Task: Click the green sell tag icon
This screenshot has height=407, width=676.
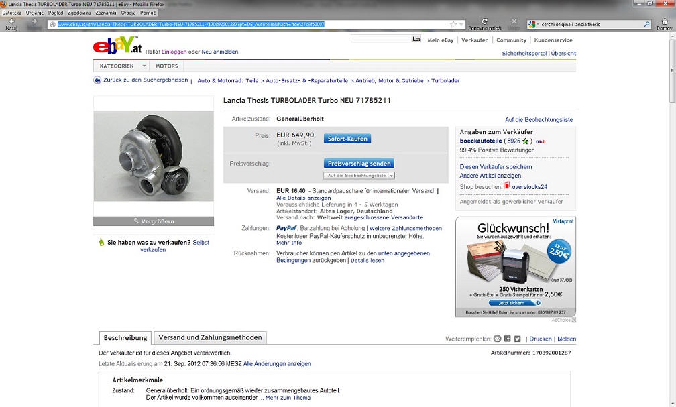Action: (101, 242)
